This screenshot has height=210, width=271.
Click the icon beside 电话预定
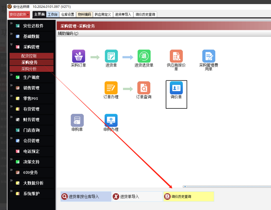[x=18, y=151]
